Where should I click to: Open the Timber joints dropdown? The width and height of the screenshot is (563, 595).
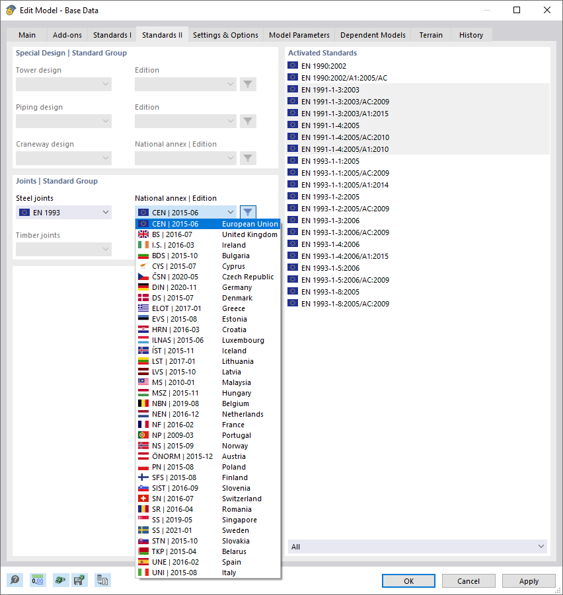point(64,249)
